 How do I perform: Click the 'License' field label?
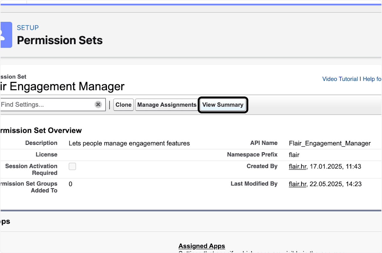tap(46, 155)
